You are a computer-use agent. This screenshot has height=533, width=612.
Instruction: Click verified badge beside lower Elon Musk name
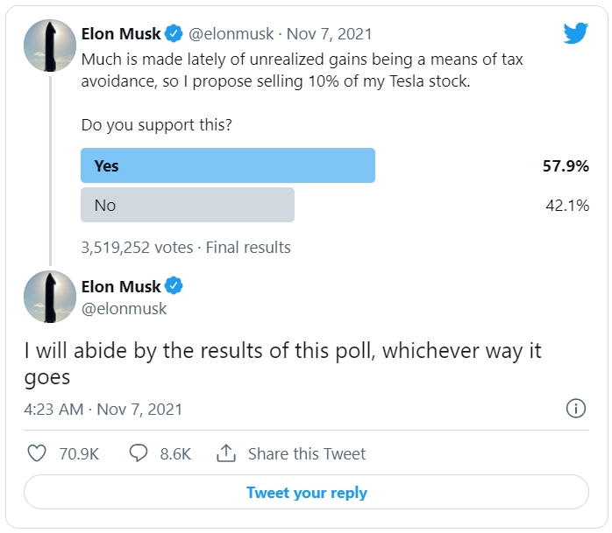[174, 285]
